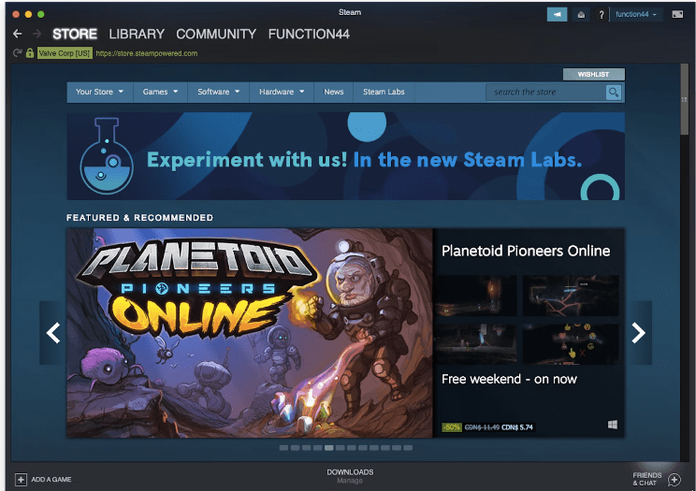This screenshot has height=491, width=696.
Task: Click the Steam Labs flask icon
Action: tap(107, 156)
